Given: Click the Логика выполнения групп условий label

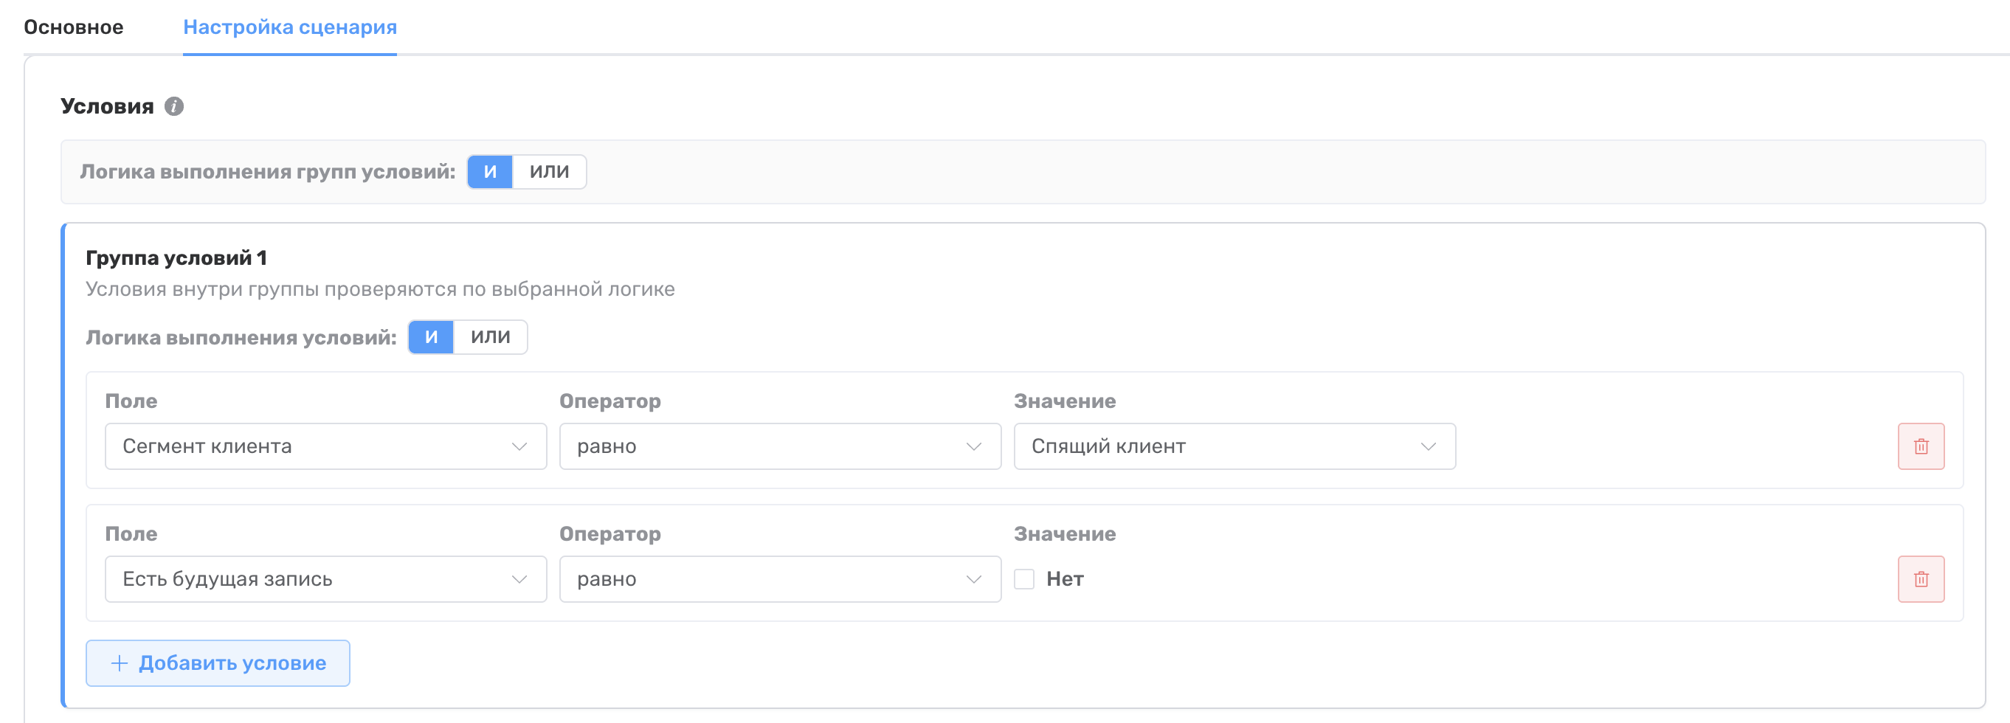Looking at the screenshot, I should pos(268,172).
